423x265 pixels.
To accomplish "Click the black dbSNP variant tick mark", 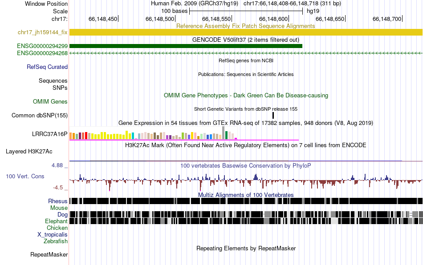I will click(x=273, y=115).
